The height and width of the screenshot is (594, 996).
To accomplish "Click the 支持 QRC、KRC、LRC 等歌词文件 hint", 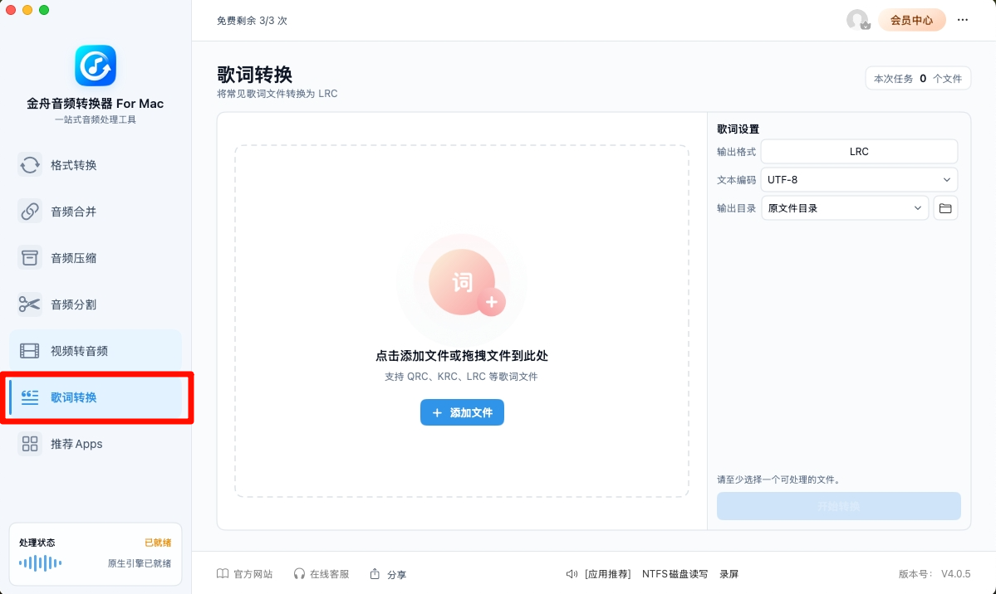I will point(461,377).
